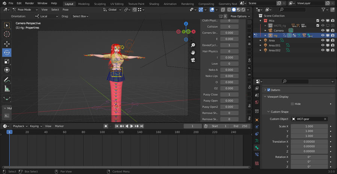Jump to the timeline start frame

pyautogui.click(x=117, y=126)
